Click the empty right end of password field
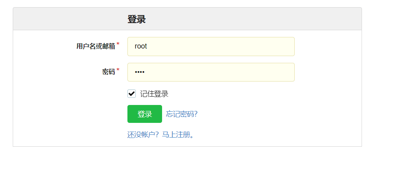401x169 pixels. tap(279, 72)
